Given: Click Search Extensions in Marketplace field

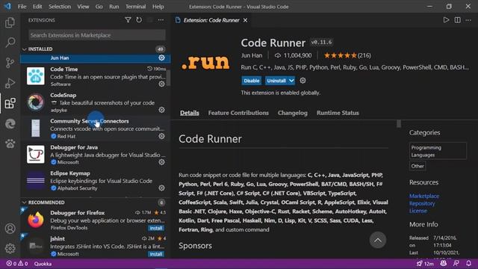Looking at the screenshot, I should [x=97, y=35].
